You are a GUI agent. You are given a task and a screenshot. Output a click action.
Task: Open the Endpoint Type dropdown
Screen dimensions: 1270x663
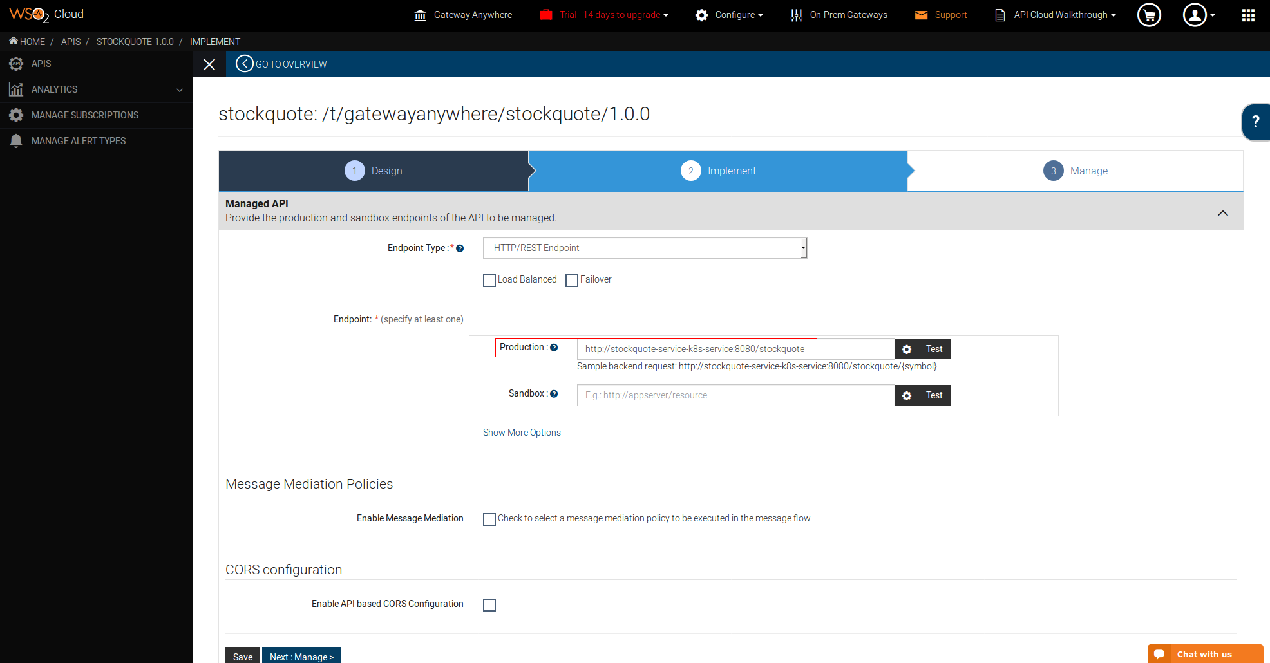[645, 248]
